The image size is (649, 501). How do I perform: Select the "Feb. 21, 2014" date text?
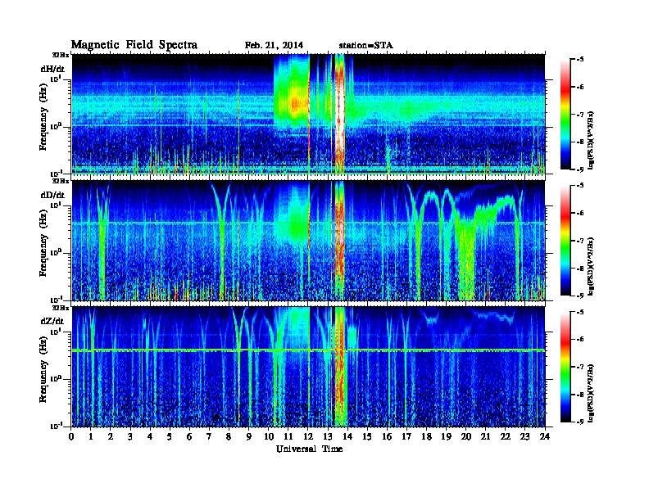tap(274, 46)
